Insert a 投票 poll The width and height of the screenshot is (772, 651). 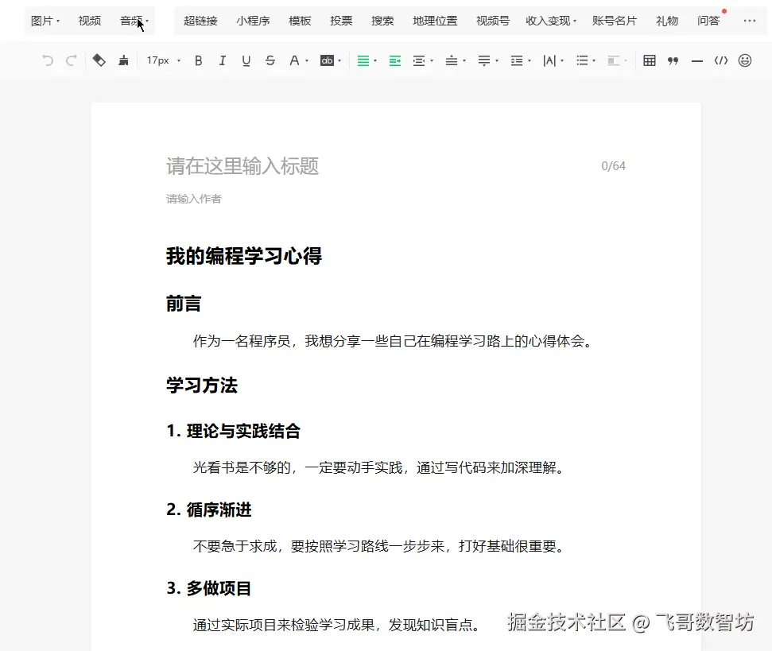(341, 21)
